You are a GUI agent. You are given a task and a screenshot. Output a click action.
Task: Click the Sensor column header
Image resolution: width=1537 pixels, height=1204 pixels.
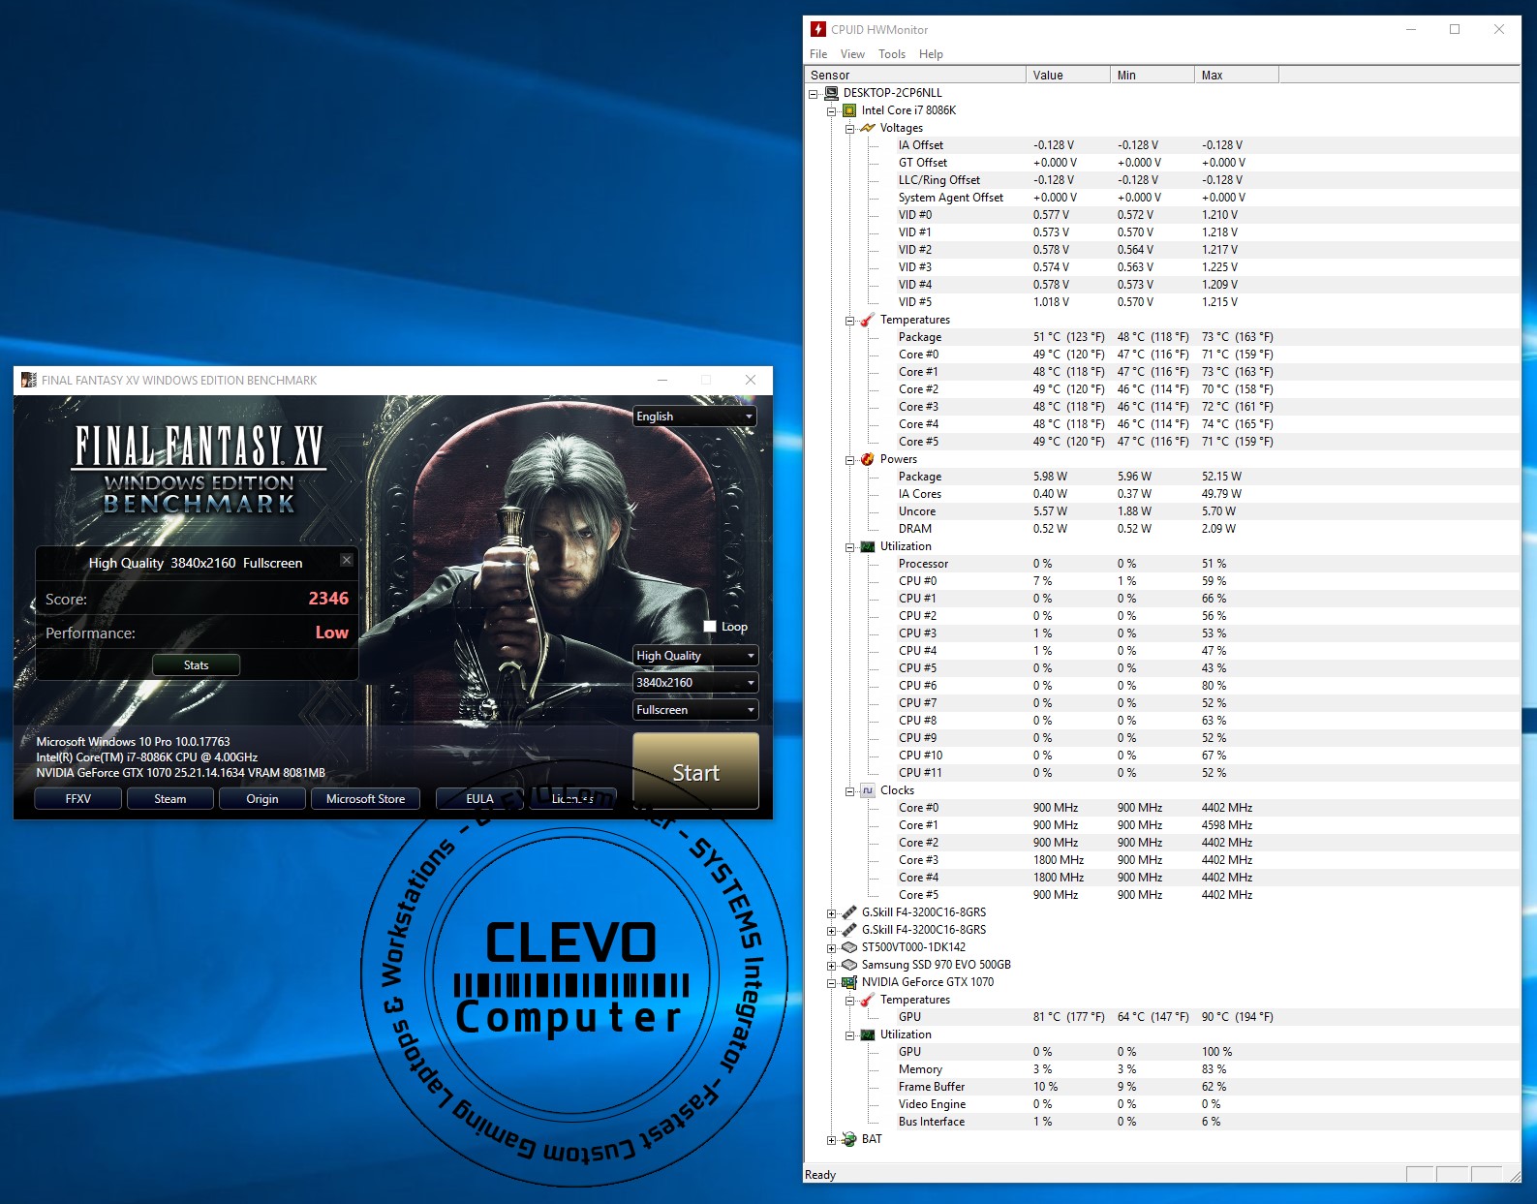coord(915,75)
